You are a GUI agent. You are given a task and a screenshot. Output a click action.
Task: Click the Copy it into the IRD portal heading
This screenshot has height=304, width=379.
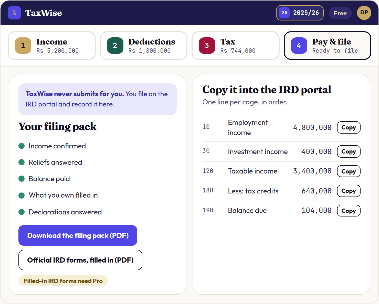[x=267, y=90]
